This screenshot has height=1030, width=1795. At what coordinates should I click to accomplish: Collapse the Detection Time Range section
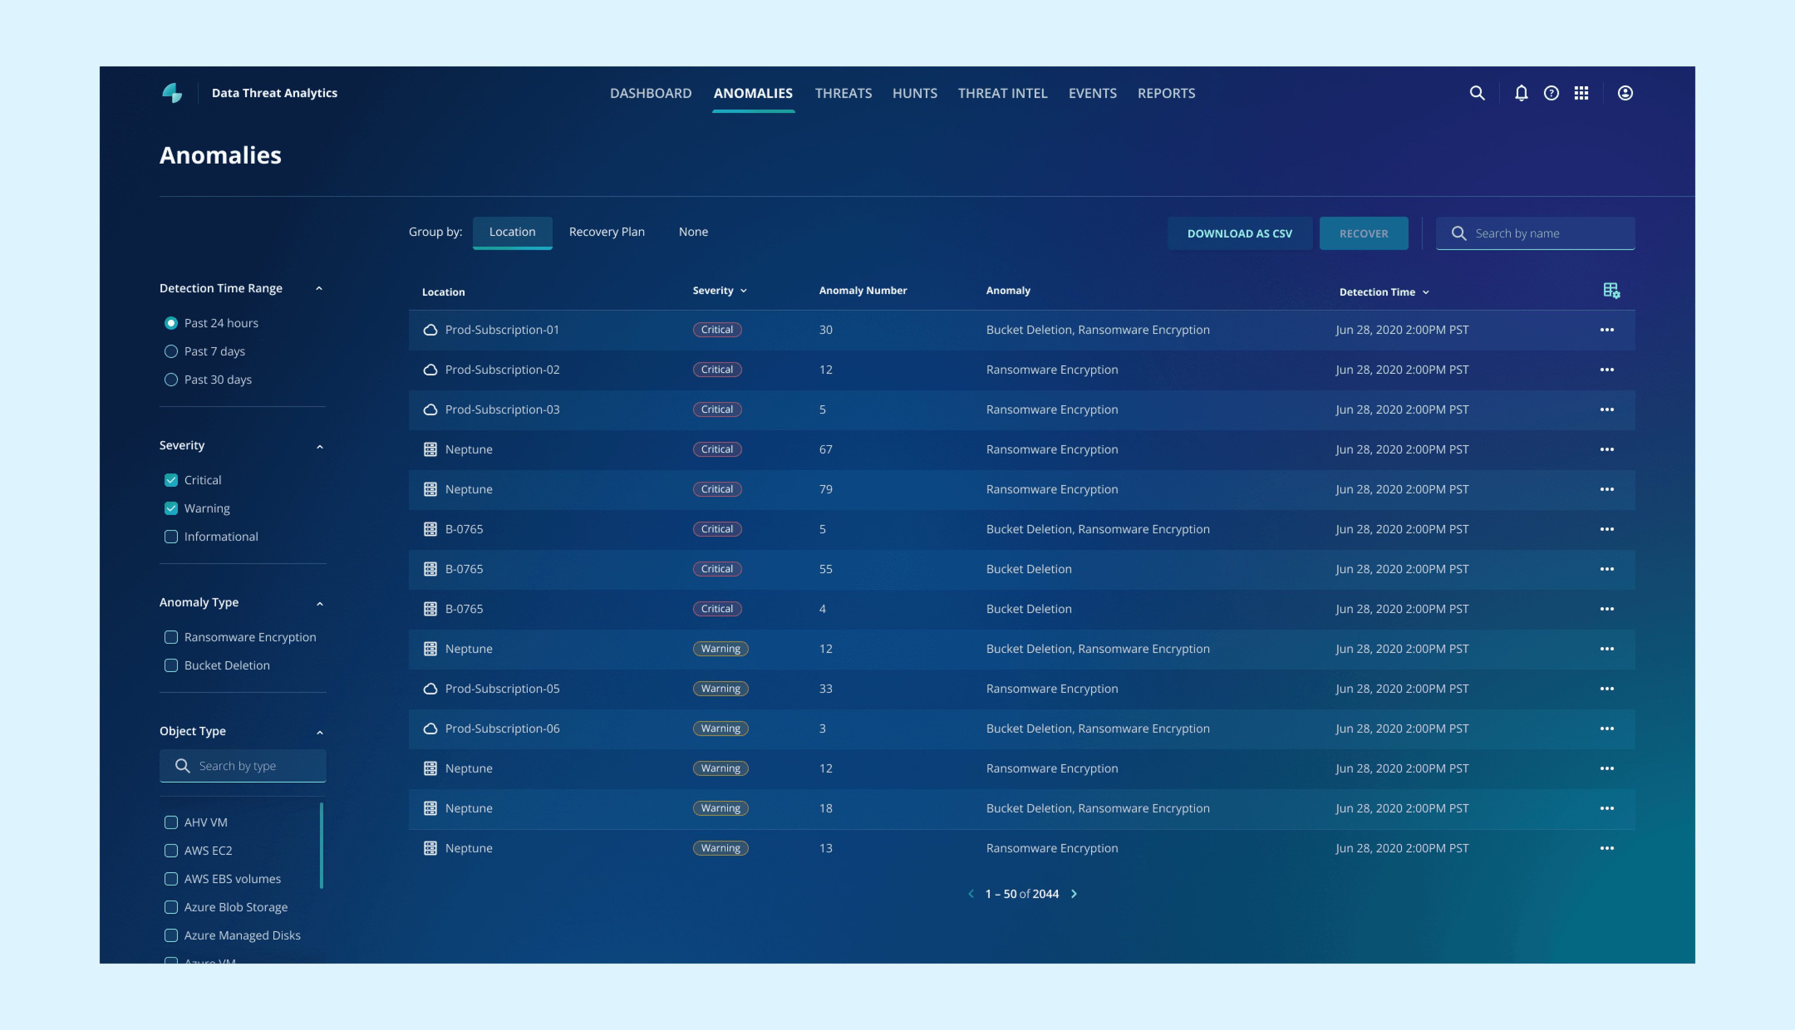319,289
